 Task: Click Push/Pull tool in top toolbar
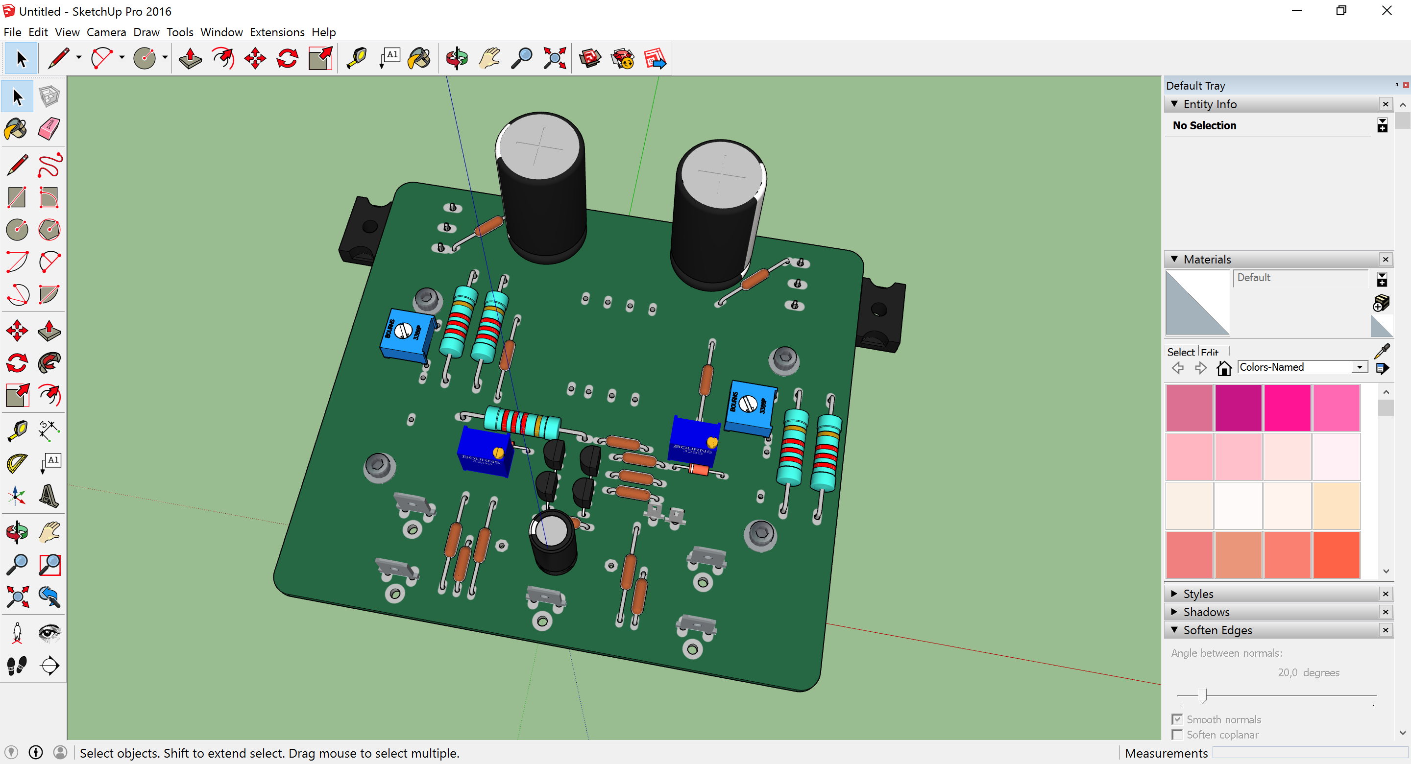coord(190,58)
